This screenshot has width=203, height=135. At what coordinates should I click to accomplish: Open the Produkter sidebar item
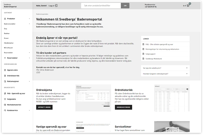pyautogui.click(x=11, y=19)
